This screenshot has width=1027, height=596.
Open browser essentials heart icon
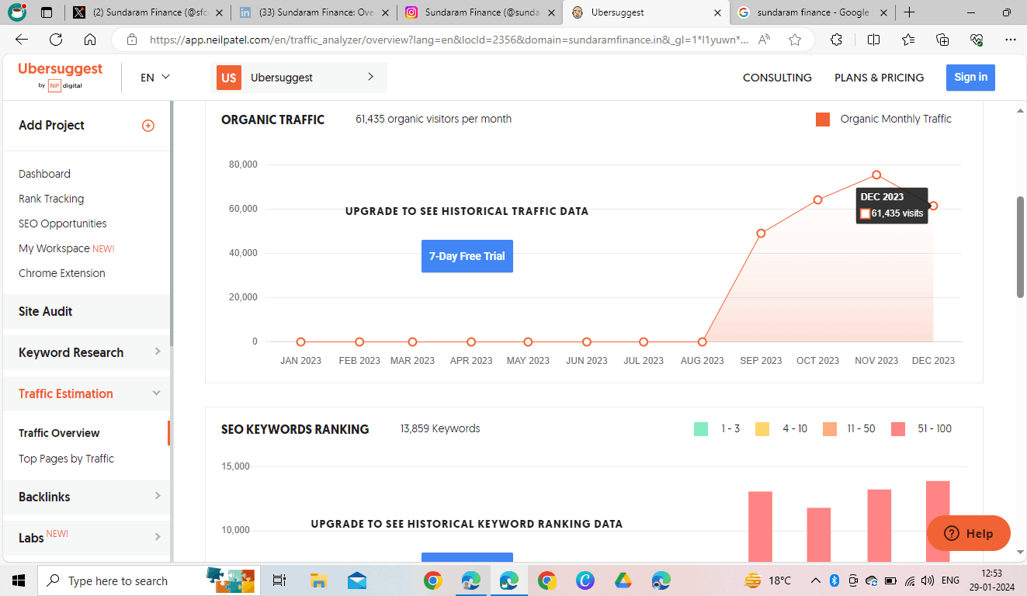977,40
